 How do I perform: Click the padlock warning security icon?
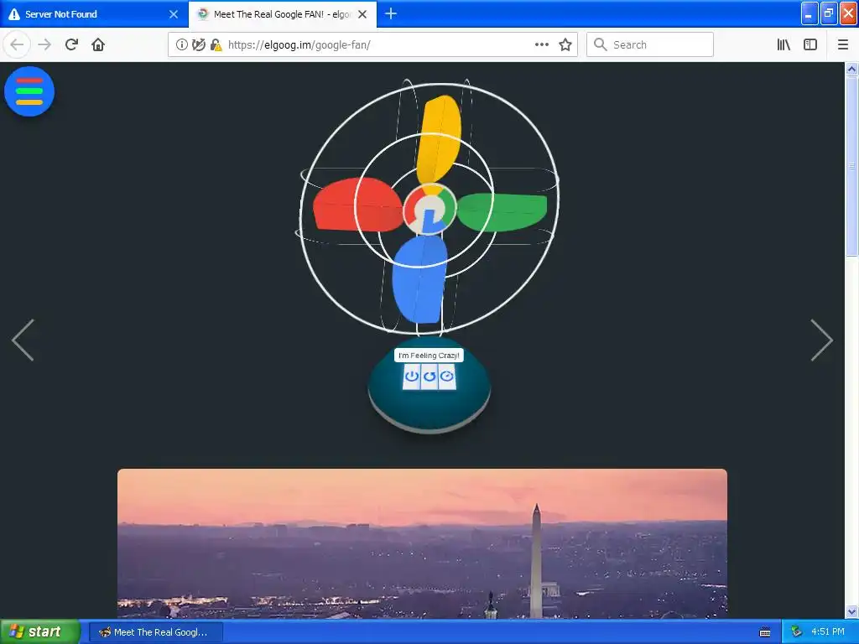click(216, 45)
